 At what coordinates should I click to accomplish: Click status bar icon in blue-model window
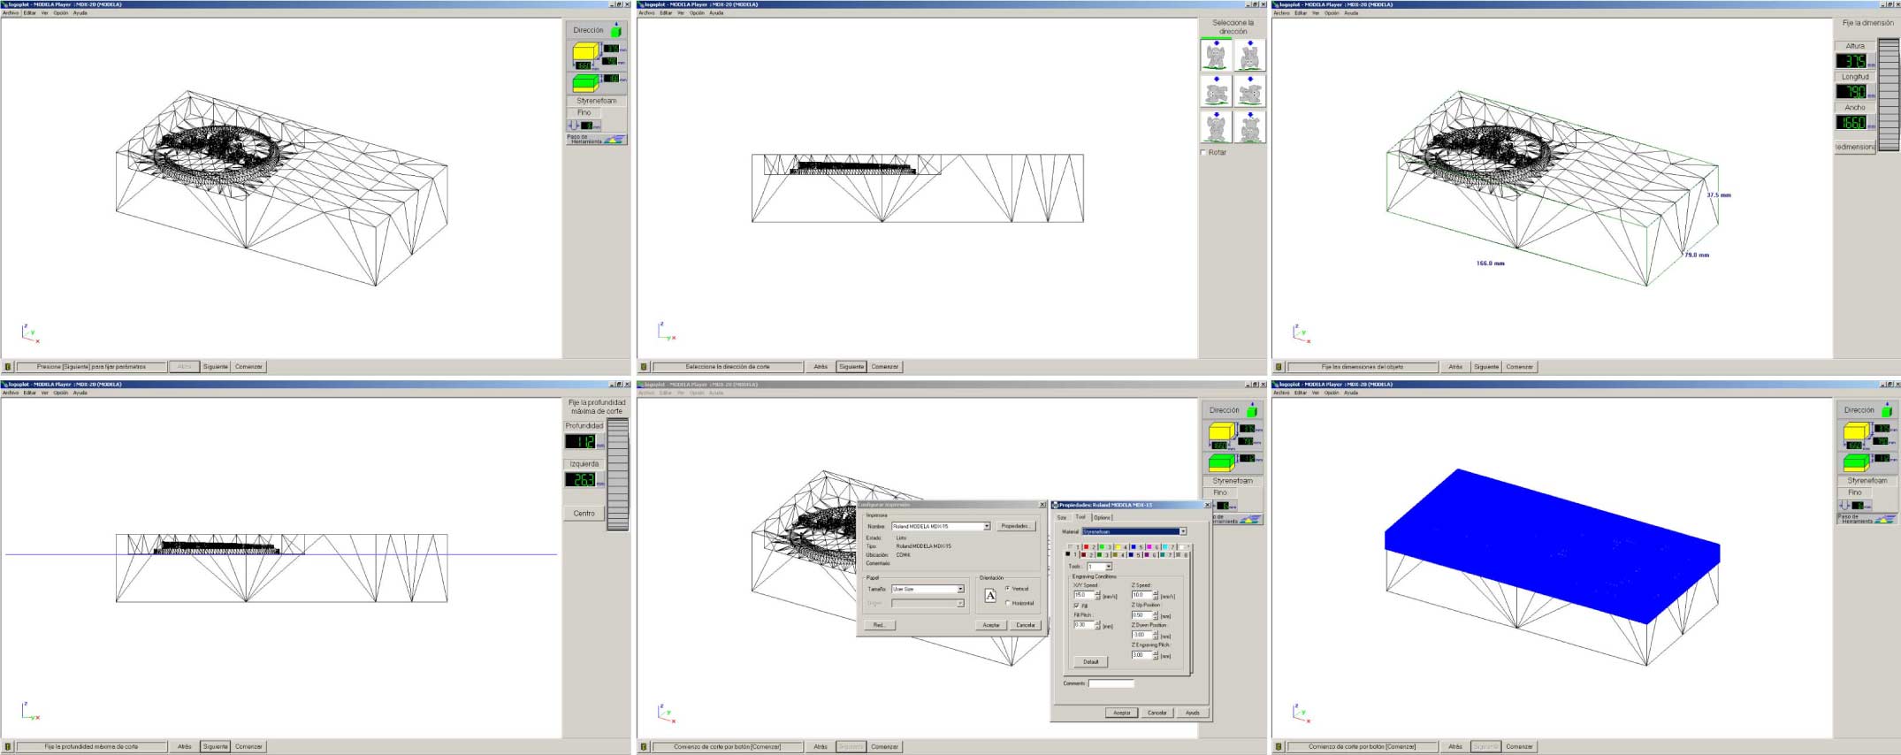coord(1278,747)
